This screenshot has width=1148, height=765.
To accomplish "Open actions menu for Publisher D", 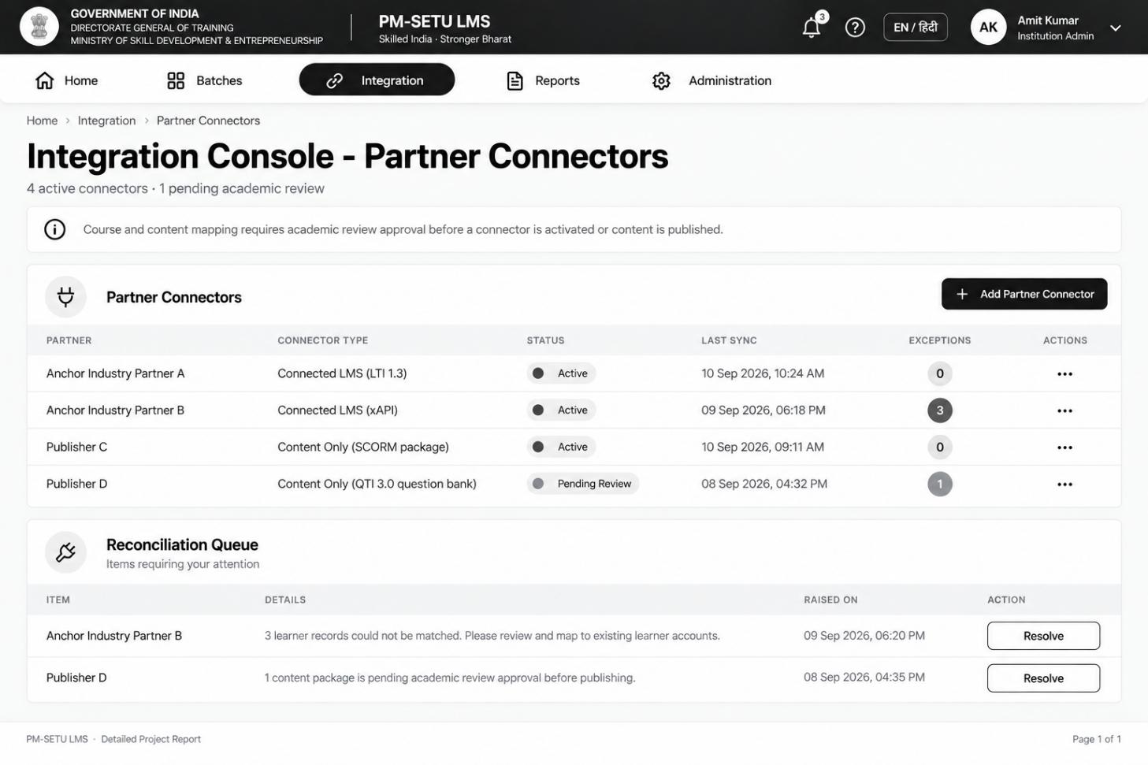I will (x=1064, y=484).
